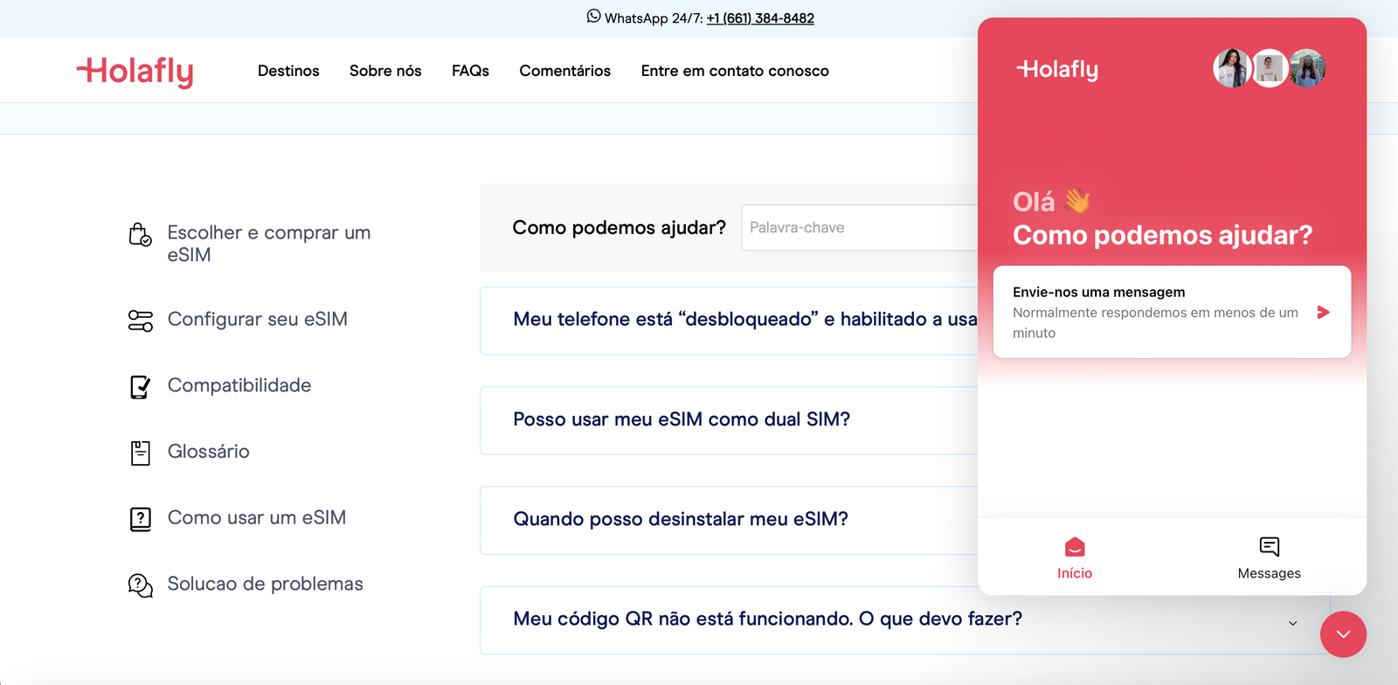Click the Palavra-chave search field

coord(861,228)
